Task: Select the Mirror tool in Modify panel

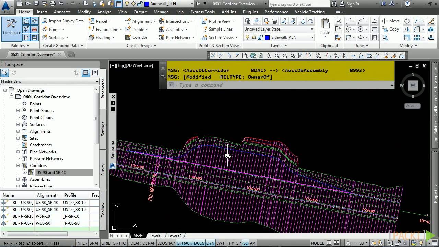Action: pyautogui.click(x=407, y=29)
